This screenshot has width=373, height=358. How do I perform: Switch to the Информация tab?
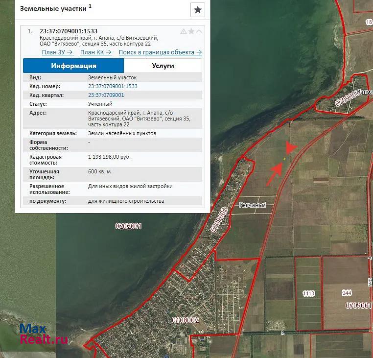(x=73, y=66)
